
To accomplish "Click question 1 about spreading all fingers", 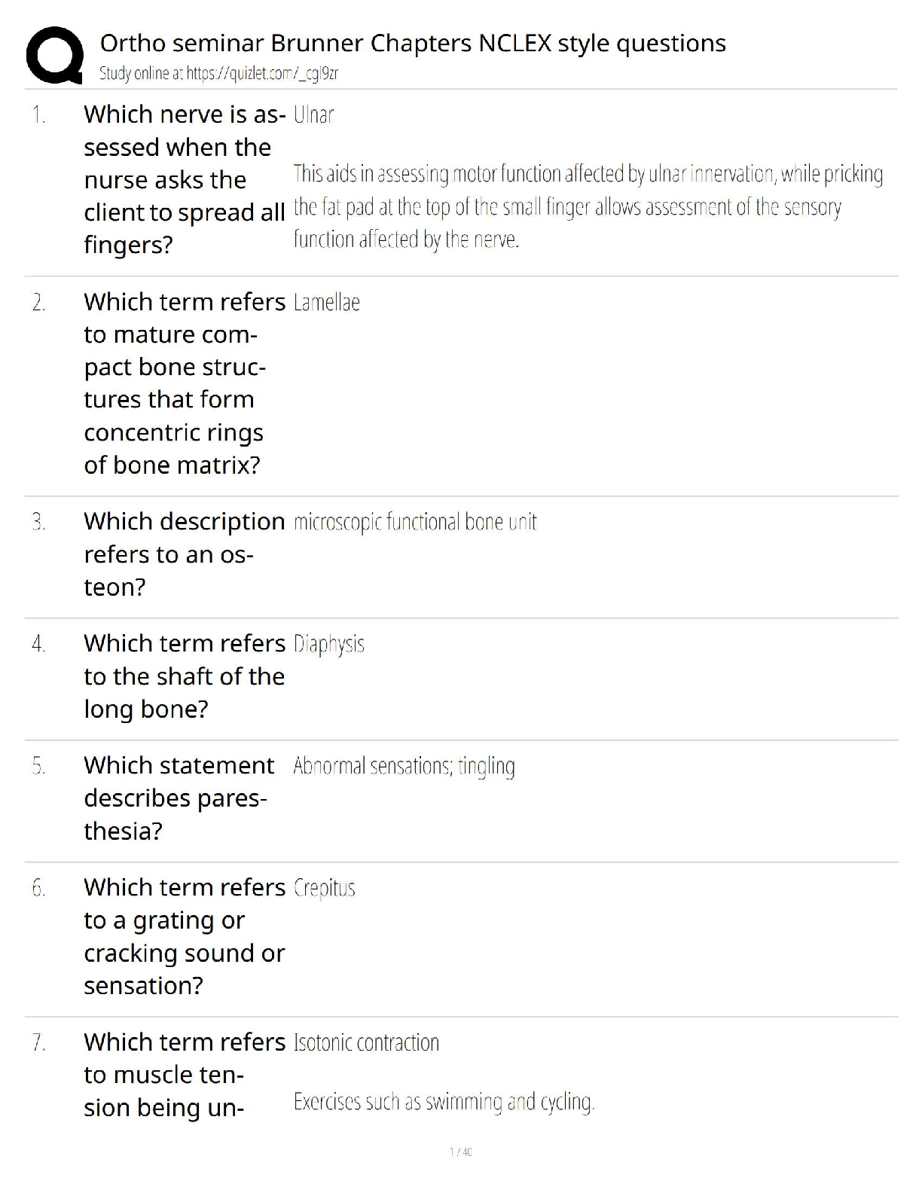I will pyautogui.click(x=184, y=179).
